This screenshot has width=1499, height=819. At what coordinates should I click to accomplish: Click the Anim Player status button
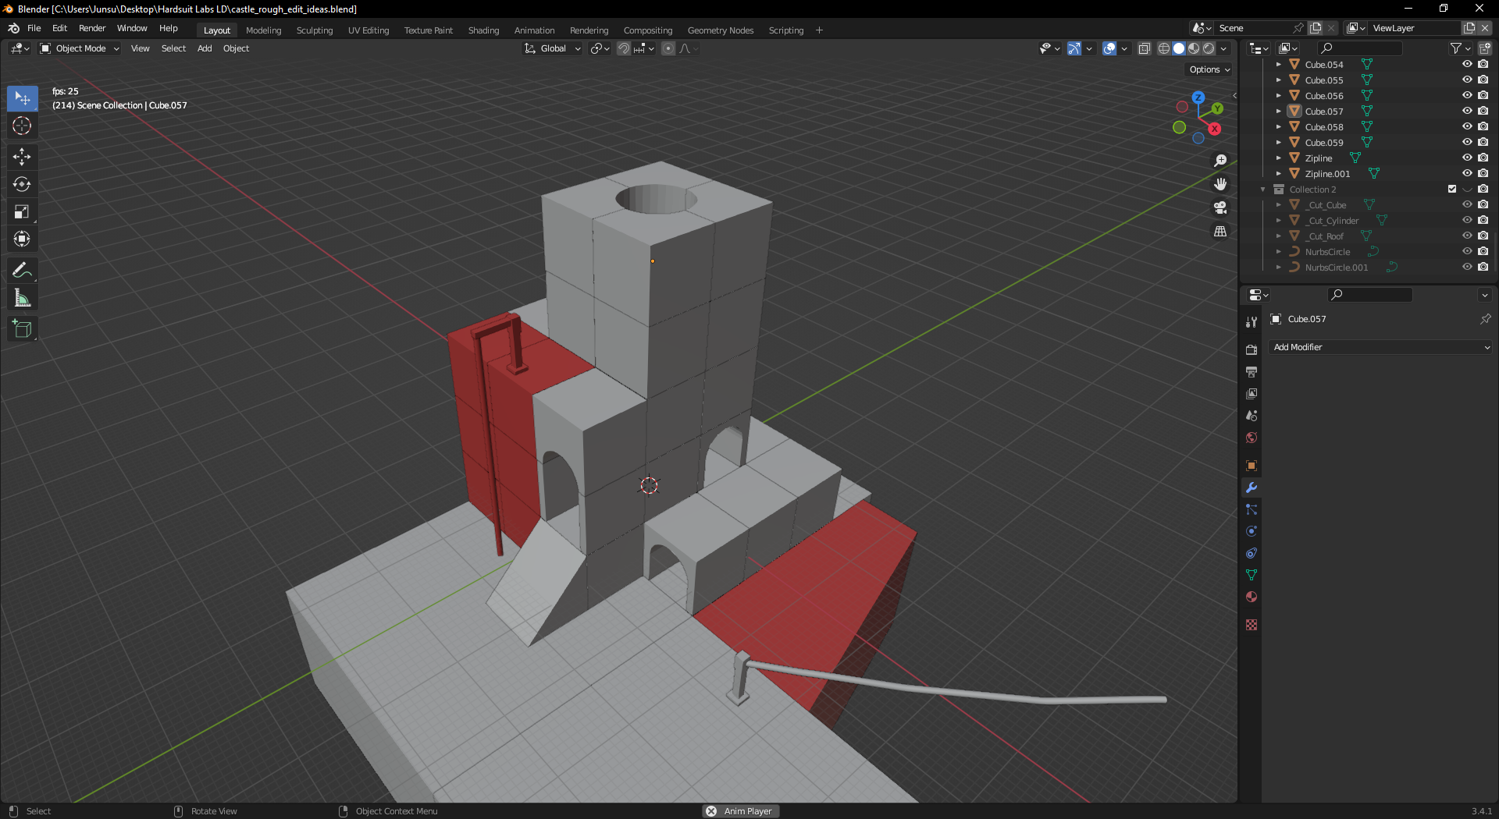(x=741, y=811)
